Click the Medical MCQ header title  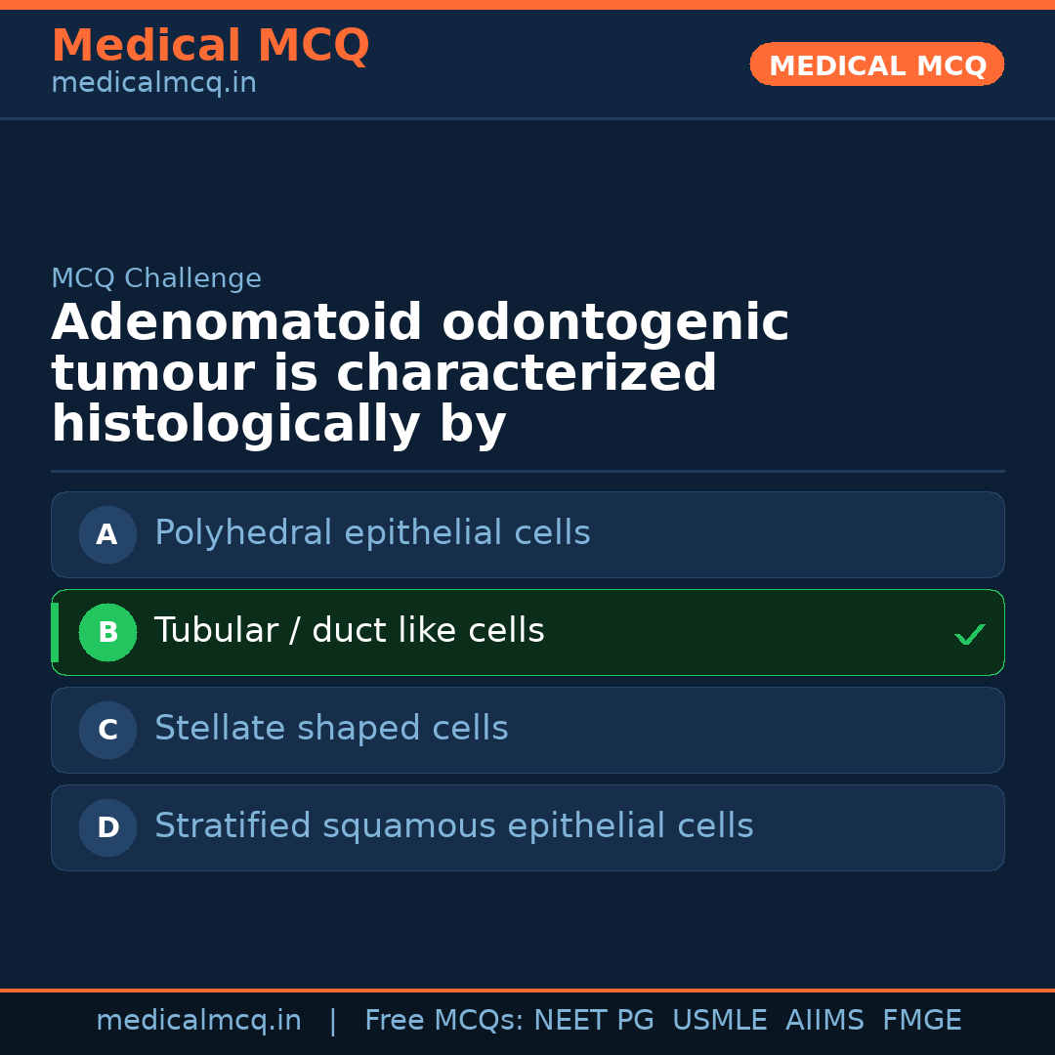(210, 46)
